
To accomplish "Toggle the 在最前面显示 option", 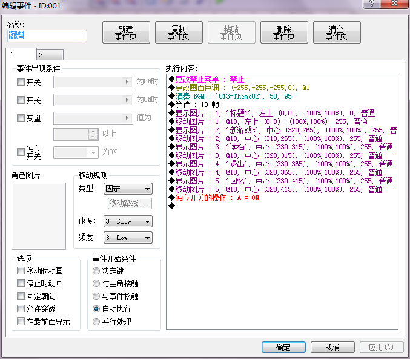I will (21, 322).
